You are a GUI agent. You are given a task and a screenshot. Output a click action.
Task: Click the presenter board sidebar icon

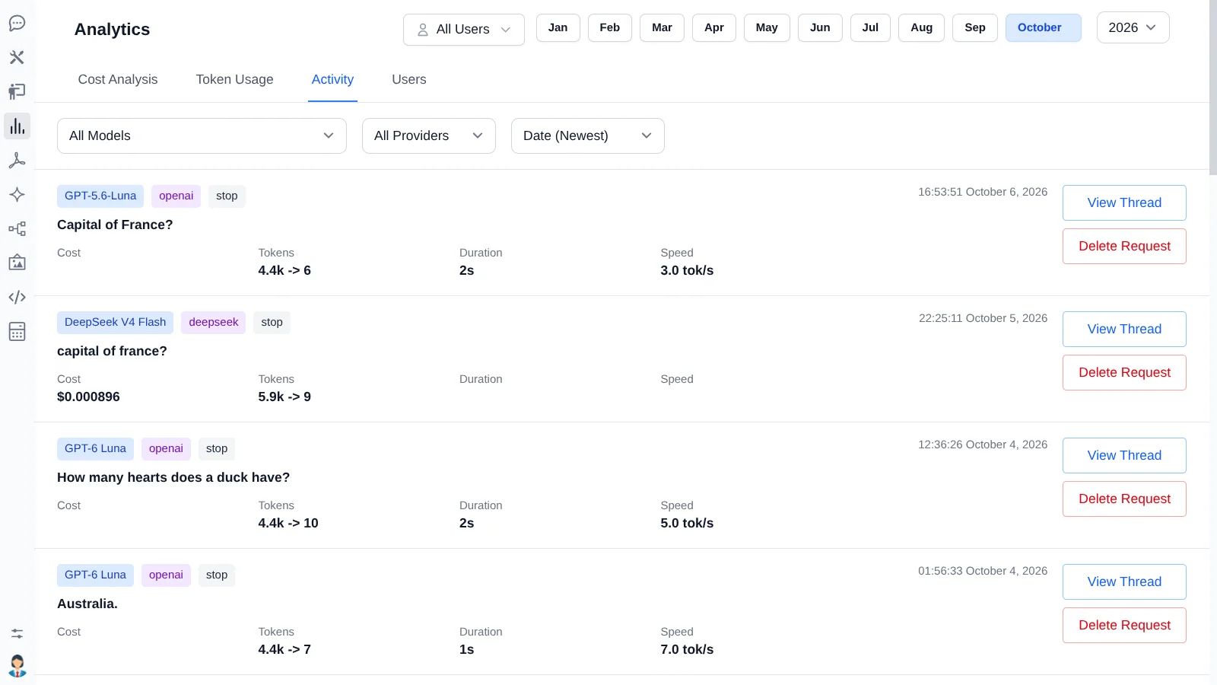(17, 91)
